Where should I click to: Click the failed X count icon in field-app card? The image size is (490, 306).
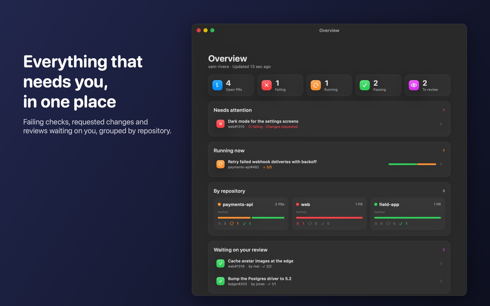pyautogui.click(x=376, y=224)
